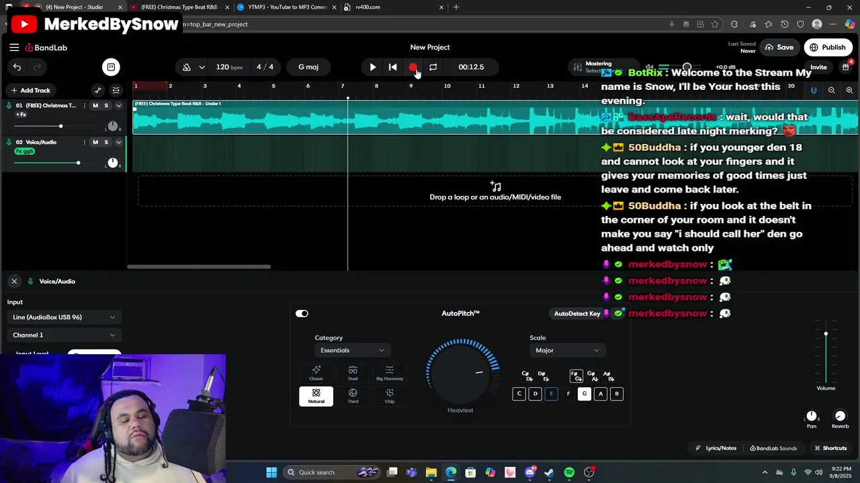
Task: Open the automation curve tool
Action: tap(98, 91)
